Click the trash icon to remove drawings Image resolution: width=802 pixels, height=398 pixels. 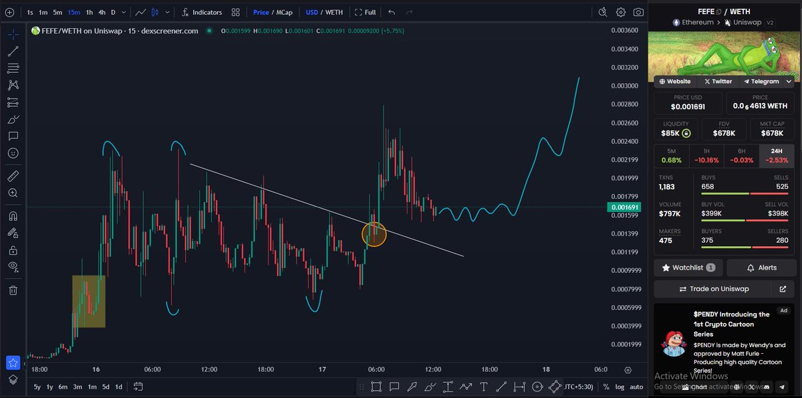tap(13, 290)
